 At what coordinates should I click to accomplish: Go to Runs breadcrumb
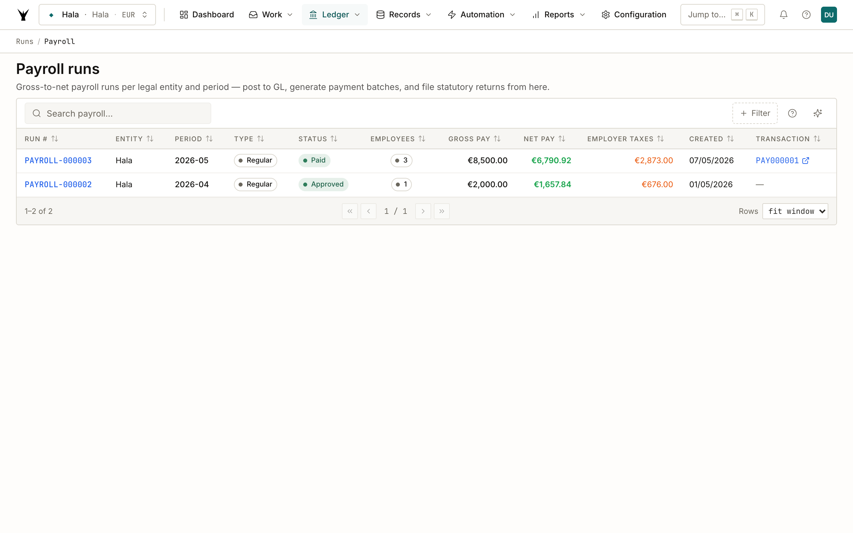pos(25,41)
